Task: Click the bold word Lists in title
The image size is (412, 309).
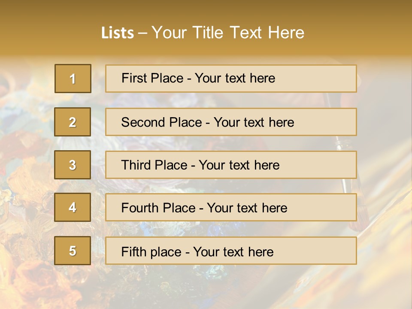Action: click(118, 33)
